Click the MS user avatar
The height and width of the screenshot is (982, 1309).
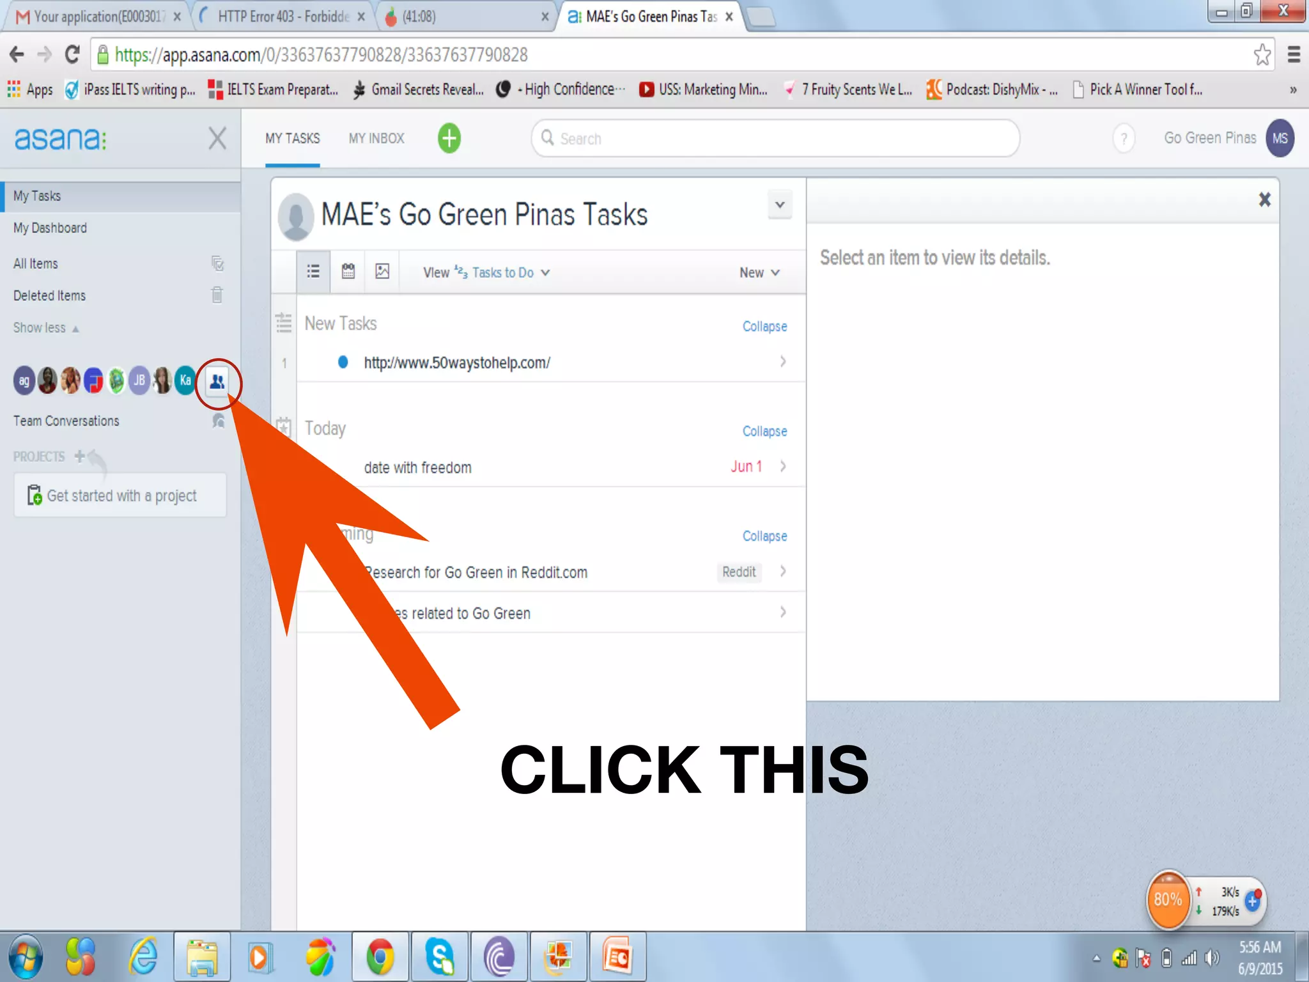1280,138
